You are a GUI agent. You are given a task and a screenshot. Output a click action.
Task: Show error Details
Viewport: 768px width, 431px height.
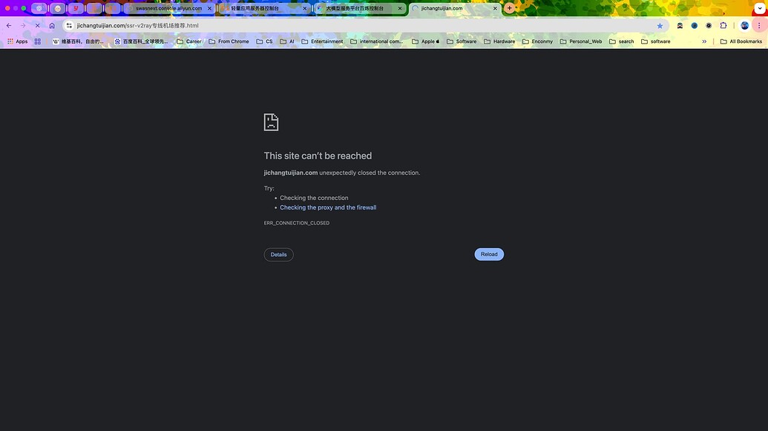click(279, 255)
